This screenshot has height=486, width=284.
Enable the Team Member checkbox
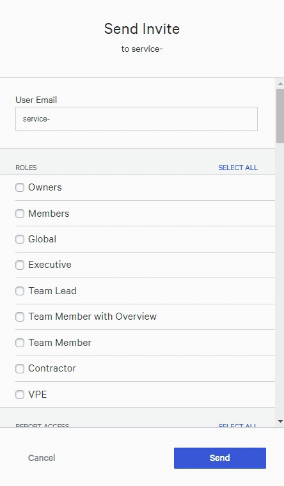tap(20, 343)
